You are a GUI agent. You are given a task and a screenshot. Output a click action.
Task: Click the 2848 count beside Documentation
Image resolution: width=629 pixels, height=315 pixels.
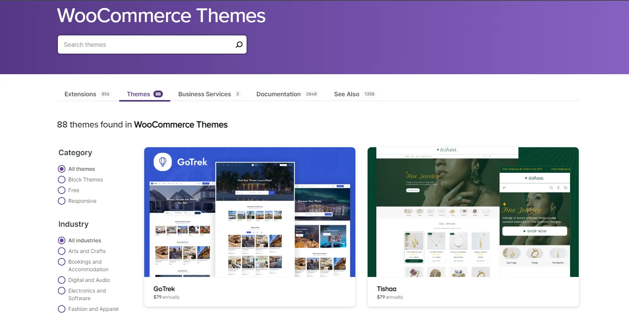point(311,94)
